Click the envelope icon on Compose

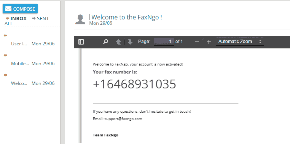pos(8,9)
